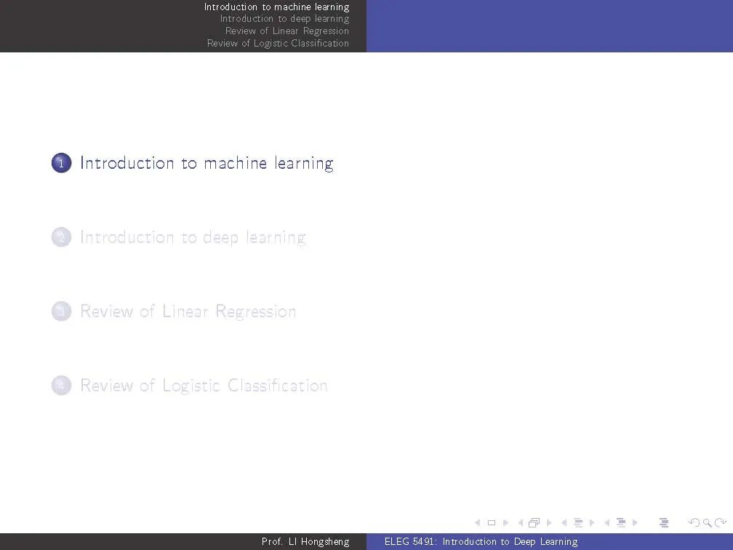Click the go-forward curved arrow icon

coord(721,522)
